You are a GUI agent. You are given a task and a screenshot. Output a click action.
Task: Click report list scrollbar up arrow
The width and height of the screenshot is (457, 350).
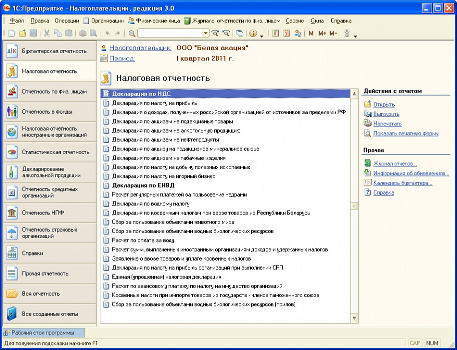(354, 94)
